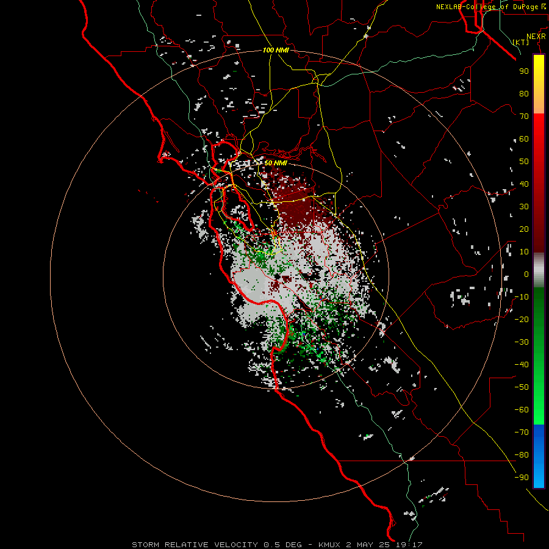Screen dimensions: 549x549
Task: Select the "0" value on velocity scale
Action: coord(526,274)
